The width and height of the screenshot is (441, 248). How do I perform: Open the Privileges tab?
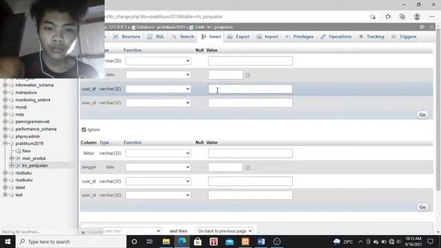tap(300, 37)
